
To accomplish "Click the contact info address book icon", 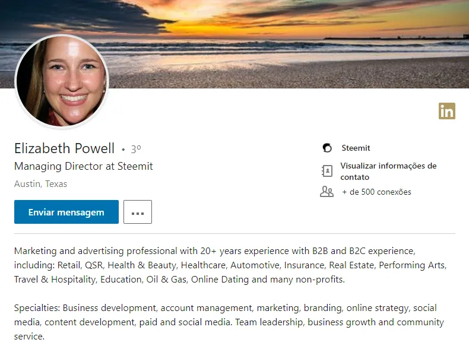I will tap(327, 171).
